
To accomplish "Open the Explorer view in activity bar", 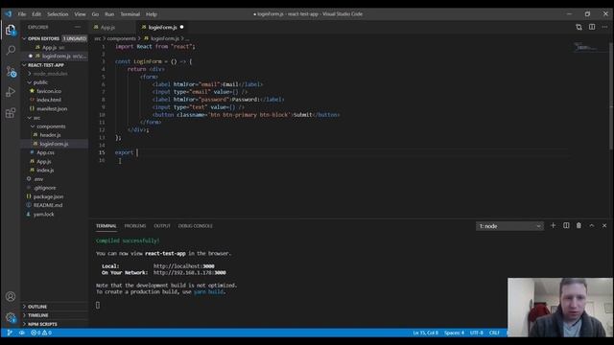I will [x=11, y=30].
